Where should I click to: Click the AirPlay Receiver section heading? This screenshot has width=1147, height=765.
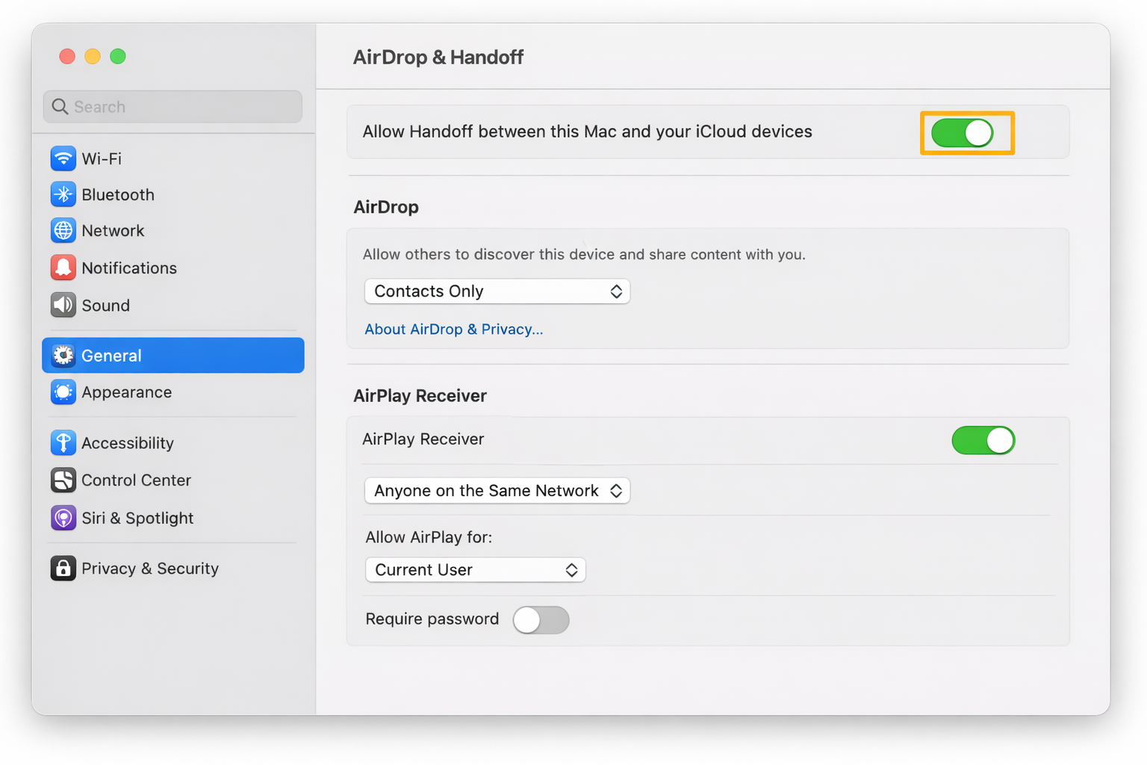pos(420,396)
